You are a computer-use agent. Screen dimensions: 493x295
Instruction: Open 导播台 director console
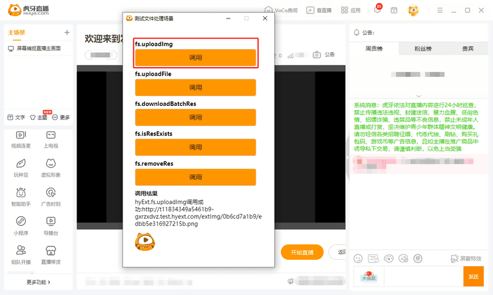(51, 226)
